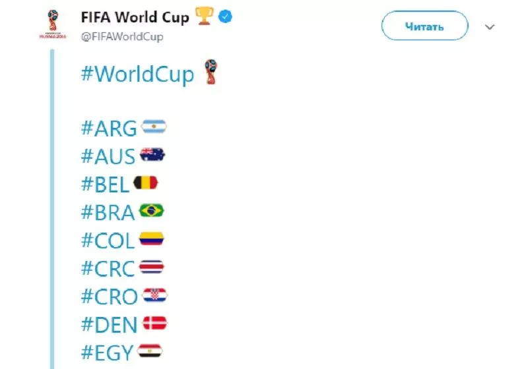Open the #EGY hashtag
The width and height of the screenshot is (528, 369).
coord(107,353)
